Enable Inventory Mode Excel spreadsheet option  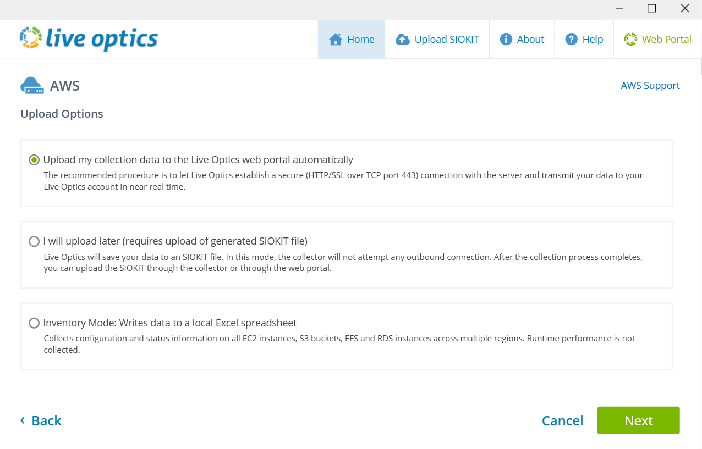[34, 323]
